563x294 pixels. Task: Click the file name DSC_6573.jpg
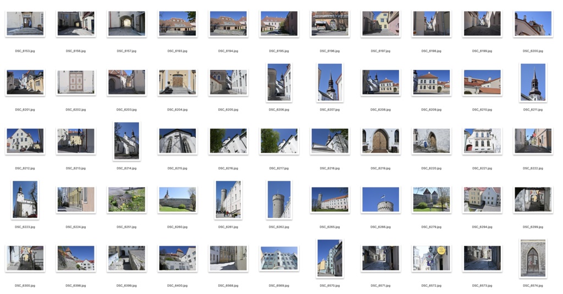tap(482, 286)
